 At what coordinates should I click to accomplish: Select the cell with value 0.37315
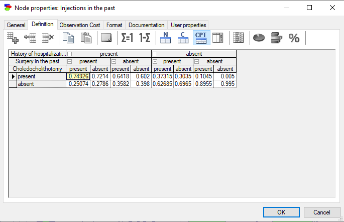tap(162, 76)
